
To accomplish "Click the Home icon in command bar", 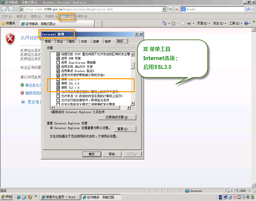I will tap(165, 23).
